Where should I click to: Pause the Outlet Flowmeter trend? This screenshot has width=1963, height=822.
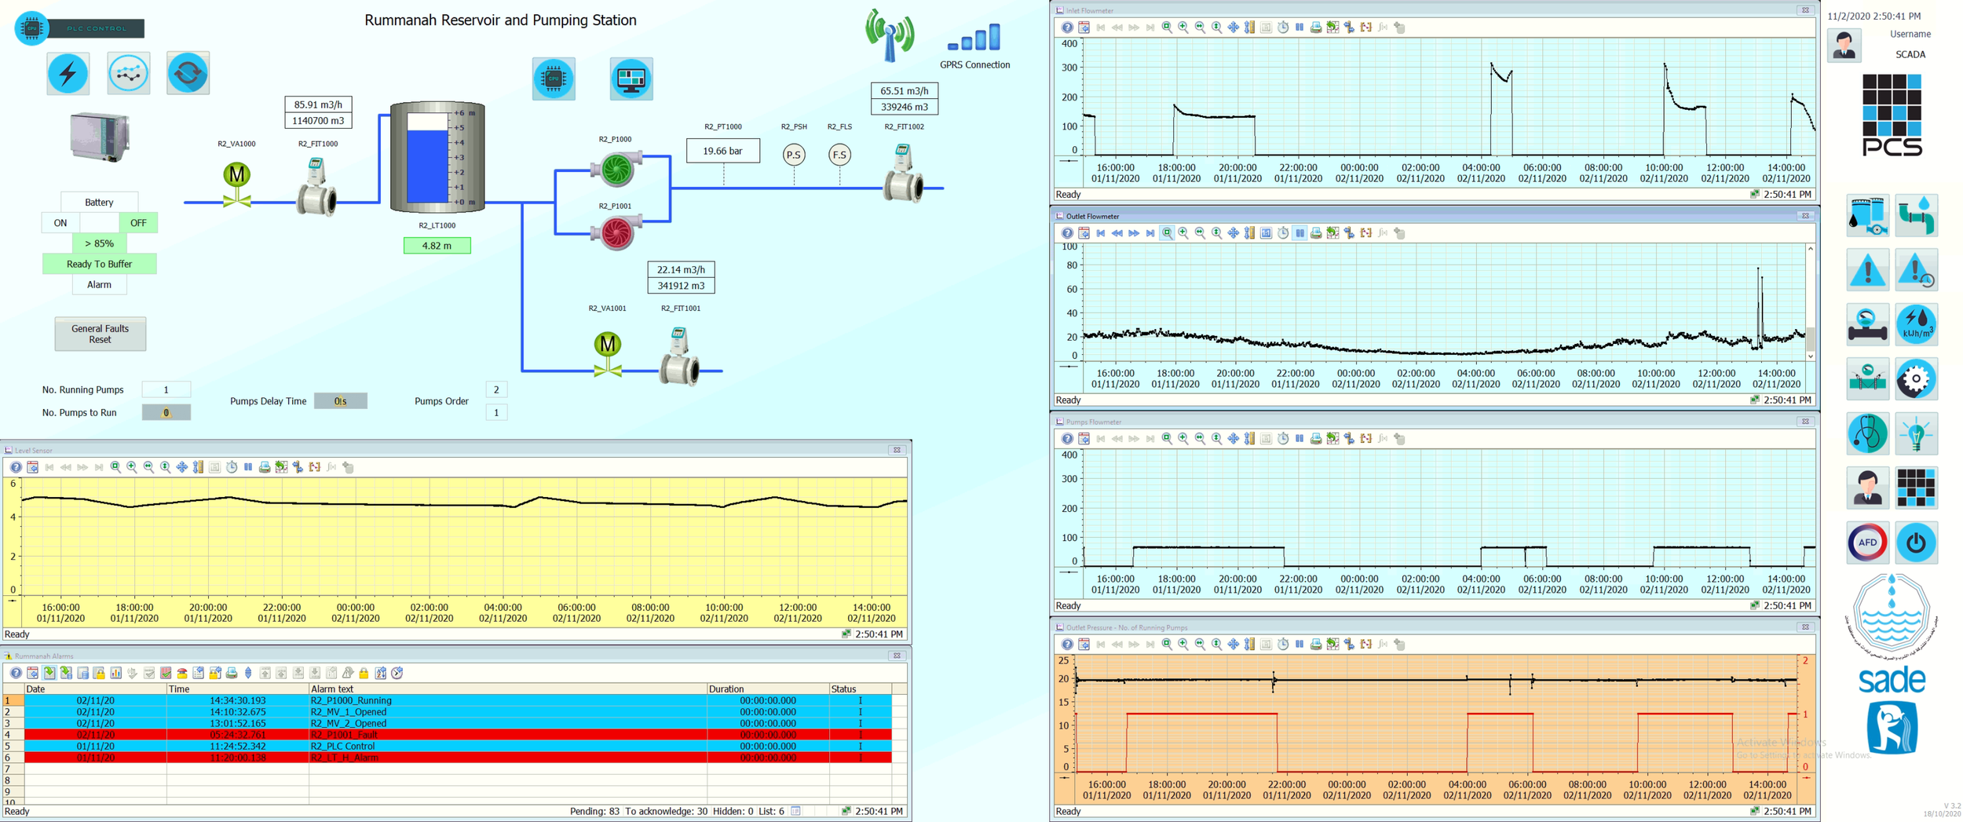point(1302,233)
